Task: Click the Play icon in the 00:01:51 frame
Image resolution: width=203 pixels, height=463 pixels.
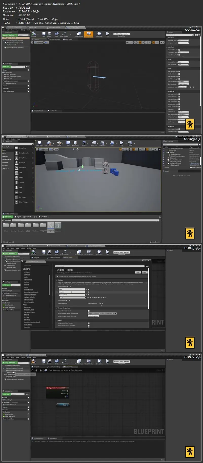Action: point(108,34)
